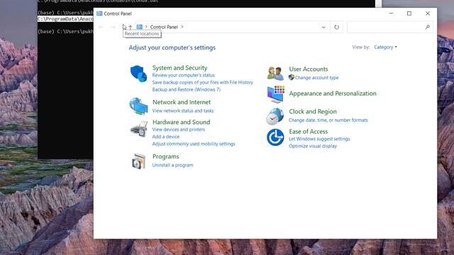The image size is (454, 255).
Task: Click Adjust commonly used mobility settings
Action: point(194,144)
